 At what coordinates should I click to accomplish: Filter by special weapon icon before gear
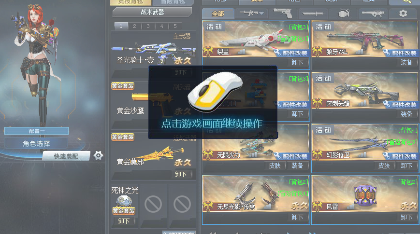click(373, 13)
